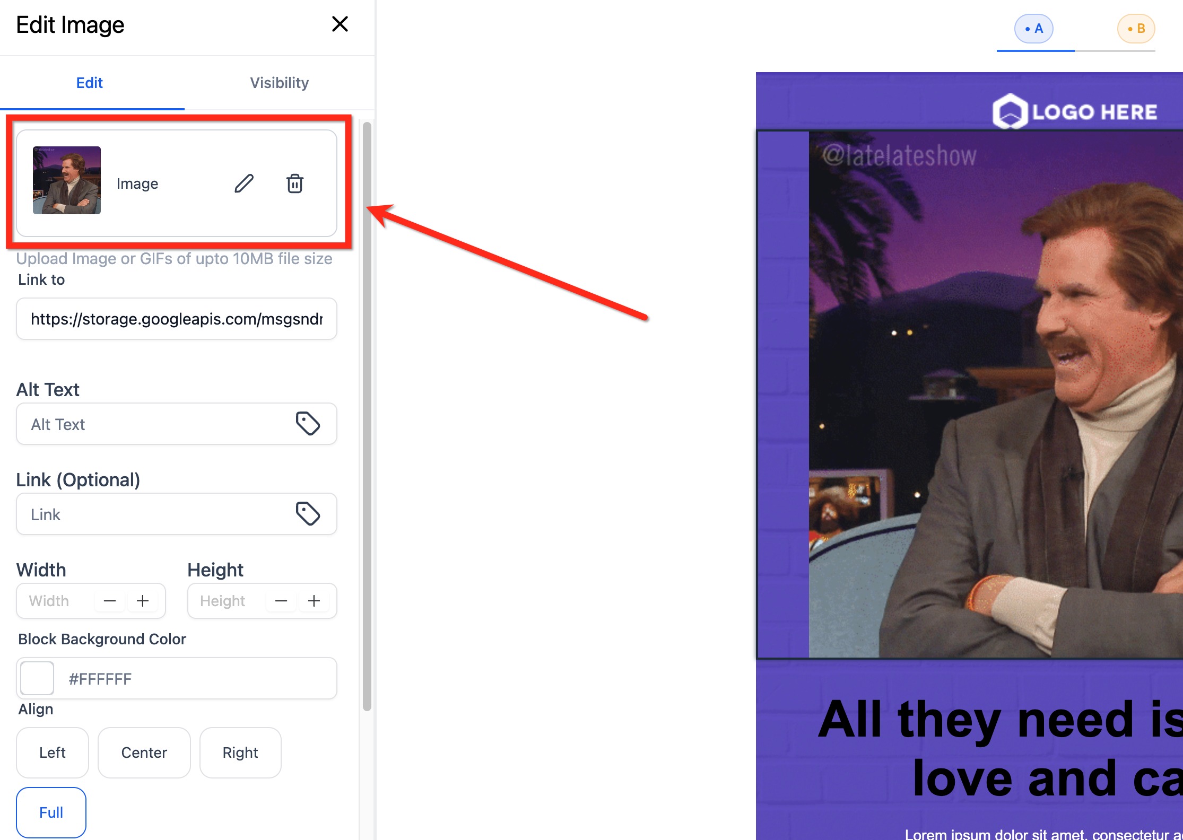This screenshot has width=1183, height=840.
Task: Click the Link to URL field
Action: 176,319
